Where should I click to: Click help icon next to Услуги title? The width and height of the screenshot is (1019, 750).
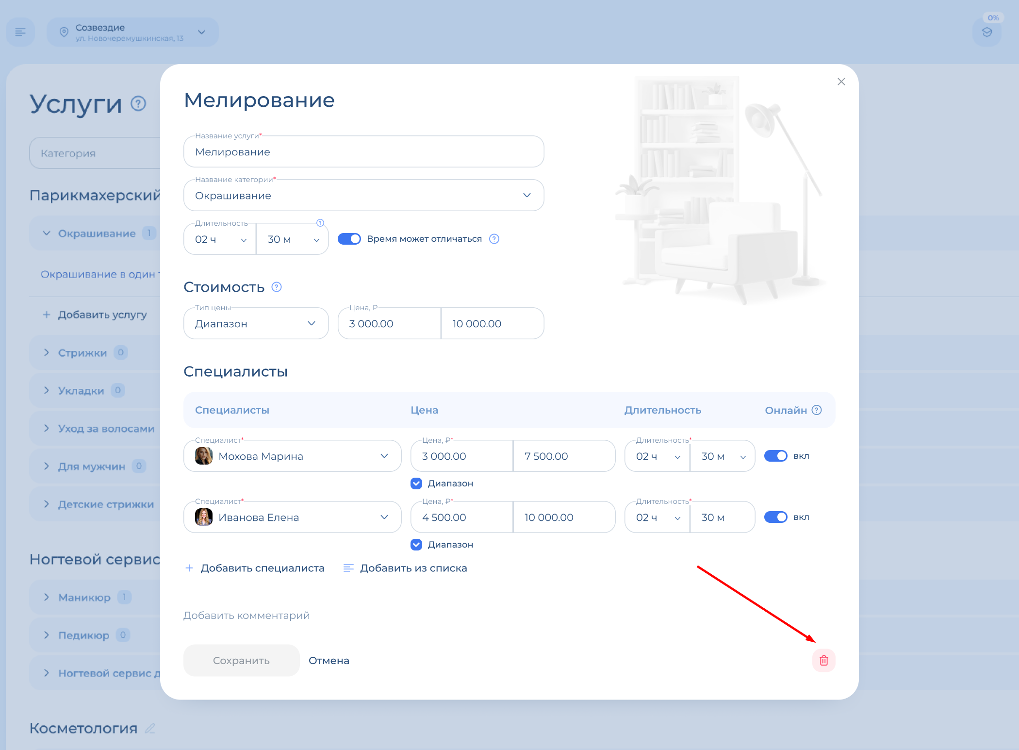tap(138, 103)
